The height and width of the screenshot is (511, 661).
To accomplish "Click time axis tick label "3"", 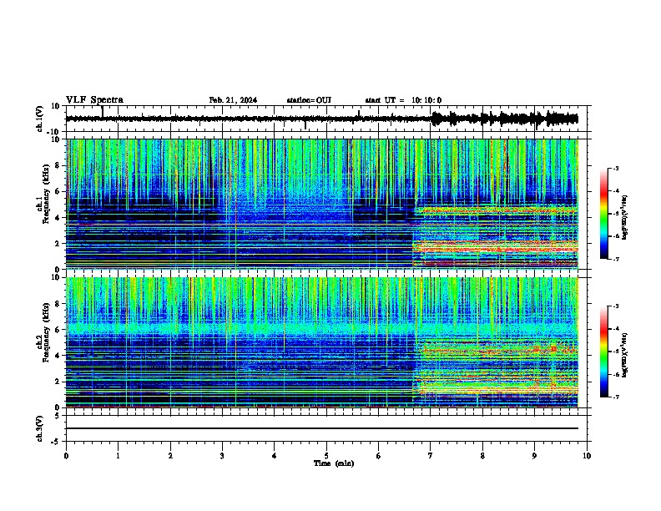I will click(x=222, y=456).
